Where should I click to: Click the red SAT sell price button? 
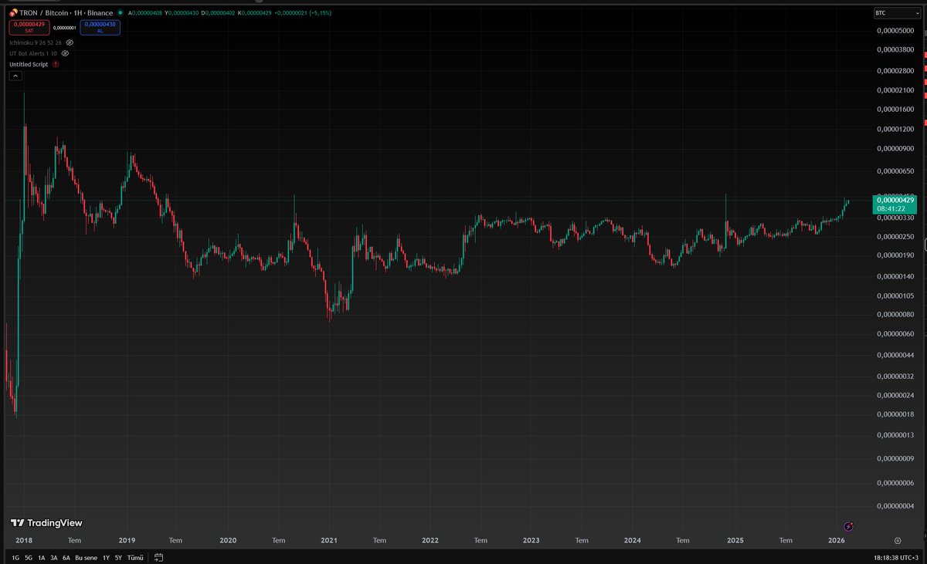(29, 27)
